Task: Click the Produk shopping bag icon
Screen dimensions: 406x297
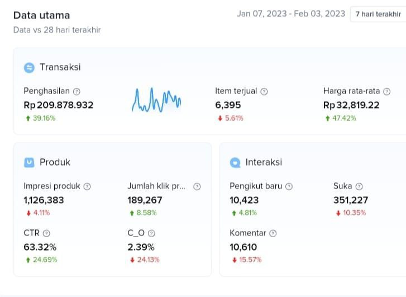Action: (x=29, y=163)
